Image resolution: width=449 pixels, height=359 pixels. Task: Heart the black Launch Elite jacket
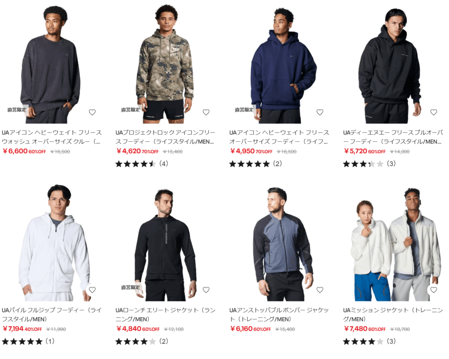206,290
